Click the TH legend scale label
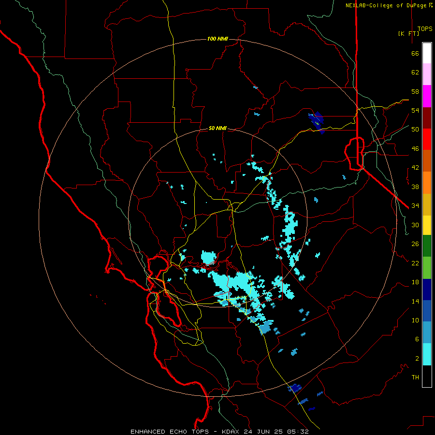The height and width of the screenshot is (435, 435). point(415,377)
